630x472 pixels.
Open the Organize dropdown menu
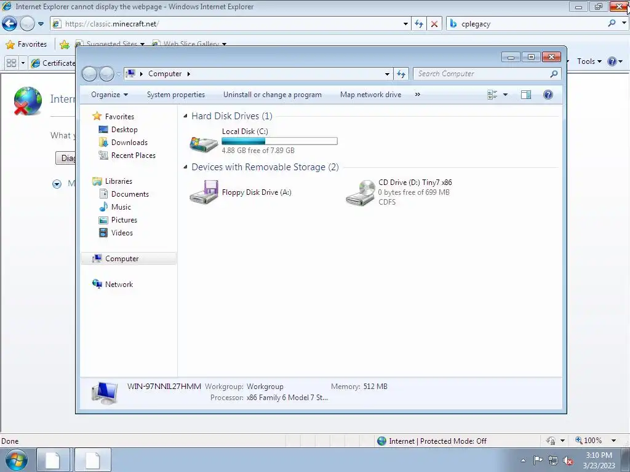[110, 95]
